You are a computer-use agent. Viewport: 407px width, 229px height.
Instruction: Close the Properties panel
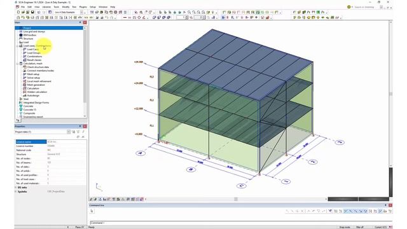click(85, 126)
